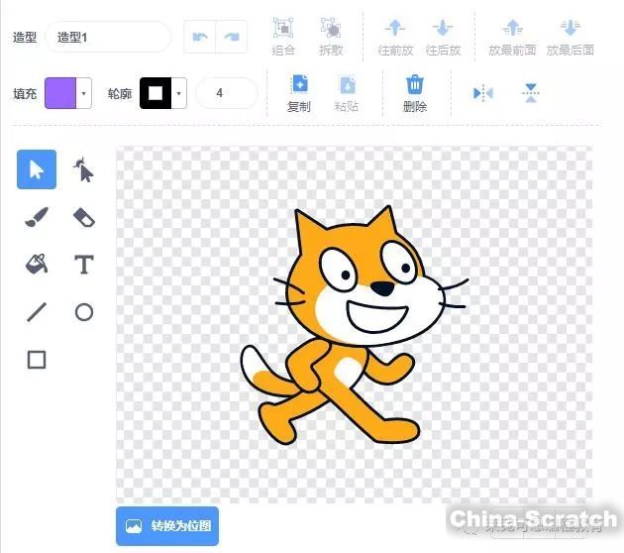Click the 复制 copy button
This screenshot has height=553, width=624.
point(298,93)
